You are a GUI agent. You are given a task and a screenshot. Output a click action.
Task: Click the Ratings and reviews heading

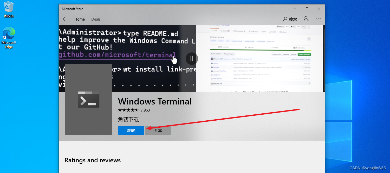tap(93, 160)
